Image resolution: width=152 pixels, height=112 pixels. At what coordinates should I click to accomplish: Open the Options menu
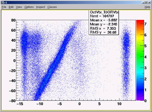[29, 7]
